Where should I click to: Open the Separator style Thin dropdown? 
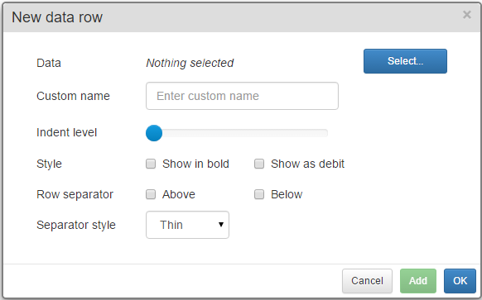(x=187, y=225)
